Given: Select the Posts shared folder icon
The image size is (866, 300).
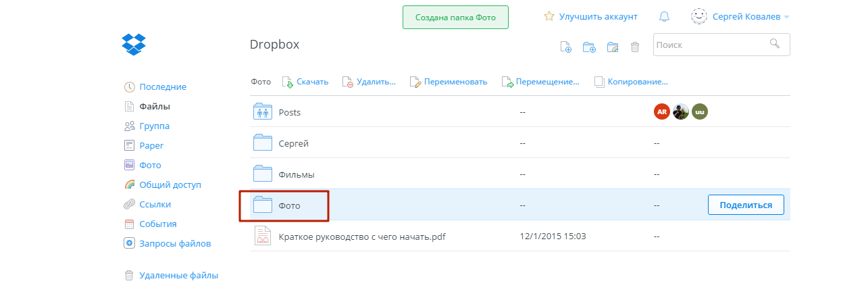Looking at the screenshot, I should pyautogui.click(x=262, y=112).
